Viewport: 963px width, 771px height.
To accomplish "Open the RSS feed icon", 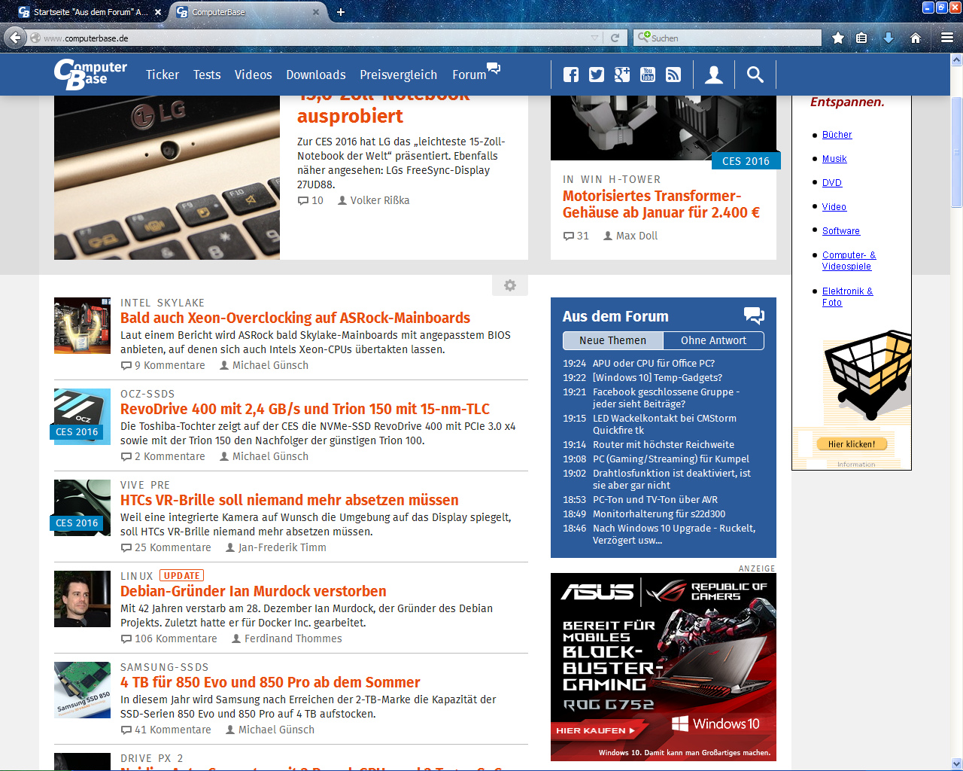I will [673, 75].
